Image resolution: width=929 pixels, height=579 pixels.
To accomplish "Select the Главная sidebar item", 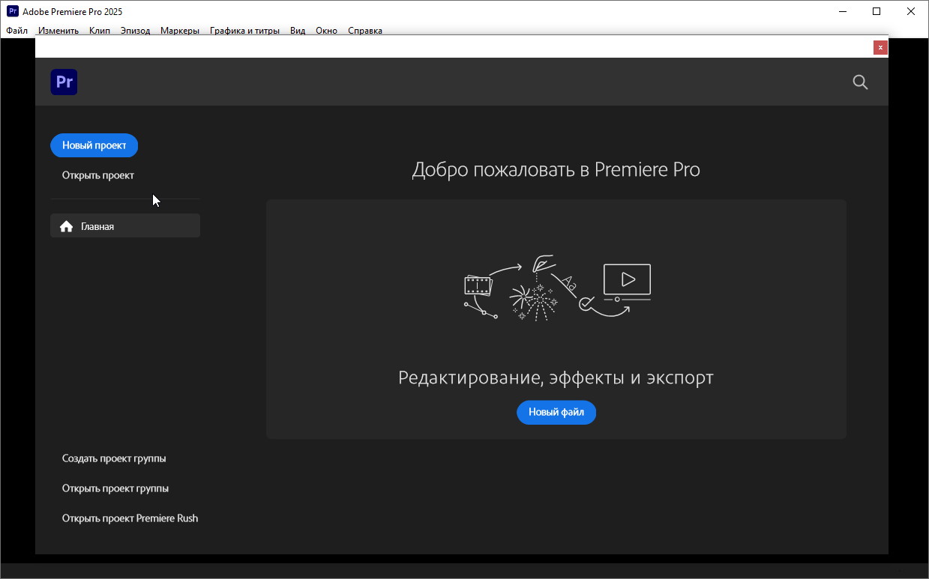I will coord(125,226).
